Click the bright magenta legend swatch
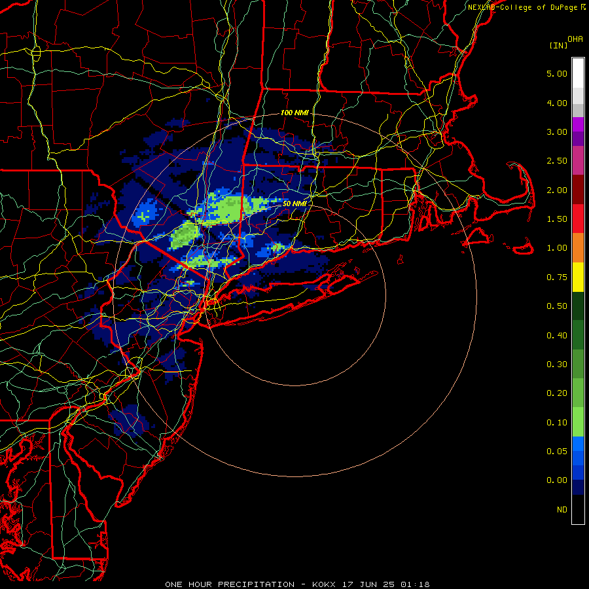 (x=578, y=124)
